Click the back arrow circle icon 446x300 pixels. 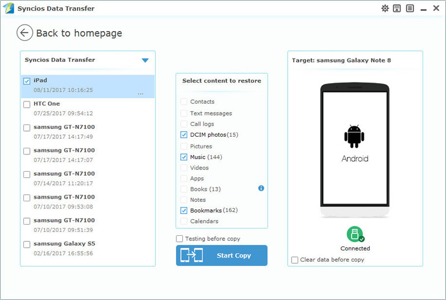[25, 33]
